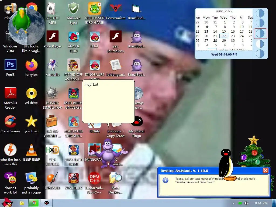Select bold date 13 in calendar
This screenshot has width=276, height=207.
[x=206, y=32]
